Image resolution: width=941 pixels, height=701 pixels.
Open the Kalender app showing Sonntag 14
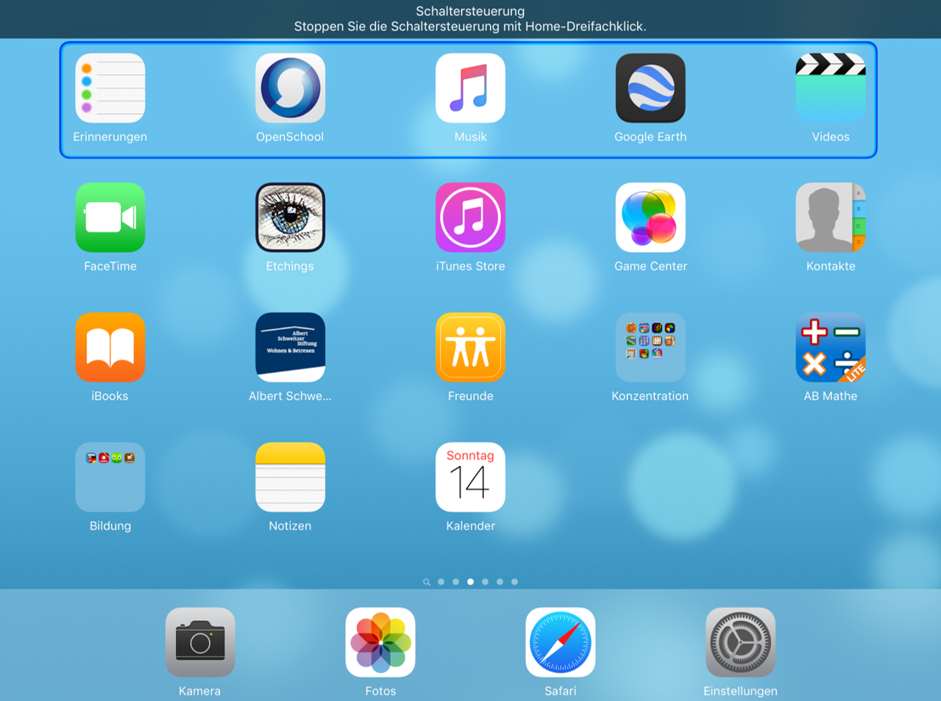[470, 477]
